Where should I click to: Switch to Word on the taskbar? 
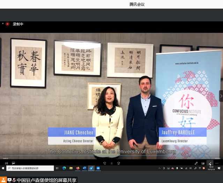(x=84, y=168)
